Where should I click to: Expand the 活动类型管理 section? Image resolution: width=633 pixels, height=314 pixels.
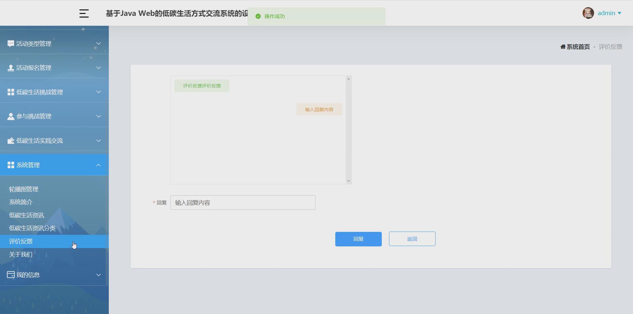point(98,43)
